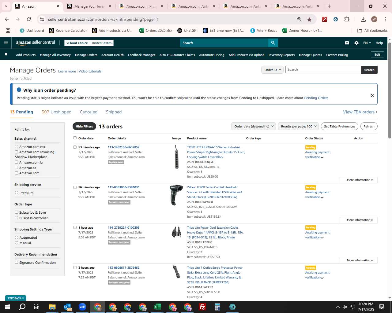Image resolution: width=392 pixels, height=313 pixels.
Task: Select the Automated shipping settings radio
Action: [17, 238]
